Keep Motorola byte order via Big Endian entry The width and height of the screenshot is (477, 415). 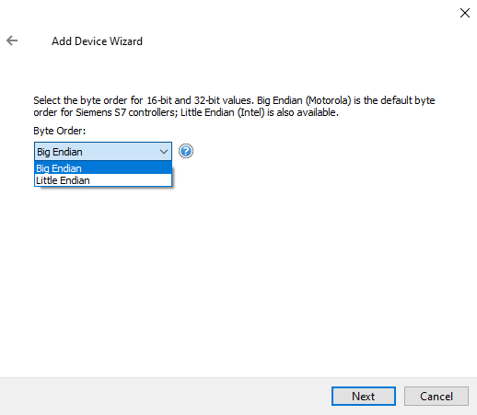[103, 168]
